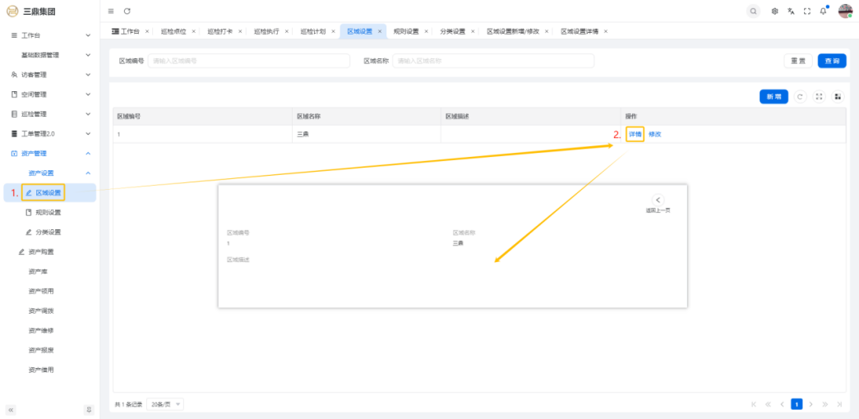Click the search magnifier icon in header

pos(753,11)
